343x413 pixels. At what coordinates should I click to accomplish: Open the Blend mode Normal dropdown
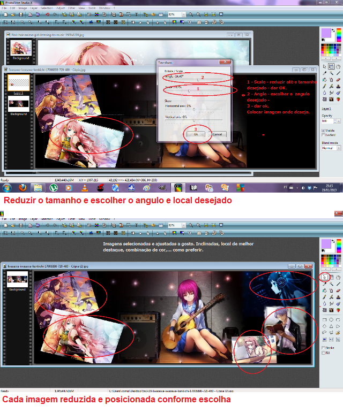point(339,148)
